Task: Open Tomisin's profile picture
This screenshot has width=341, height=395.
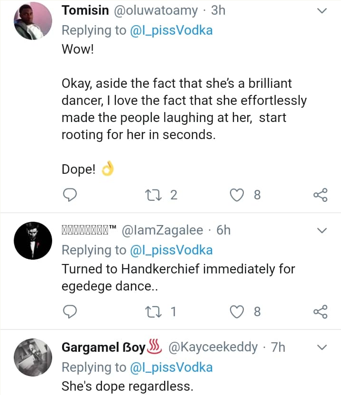Action: tap(32, 20)
